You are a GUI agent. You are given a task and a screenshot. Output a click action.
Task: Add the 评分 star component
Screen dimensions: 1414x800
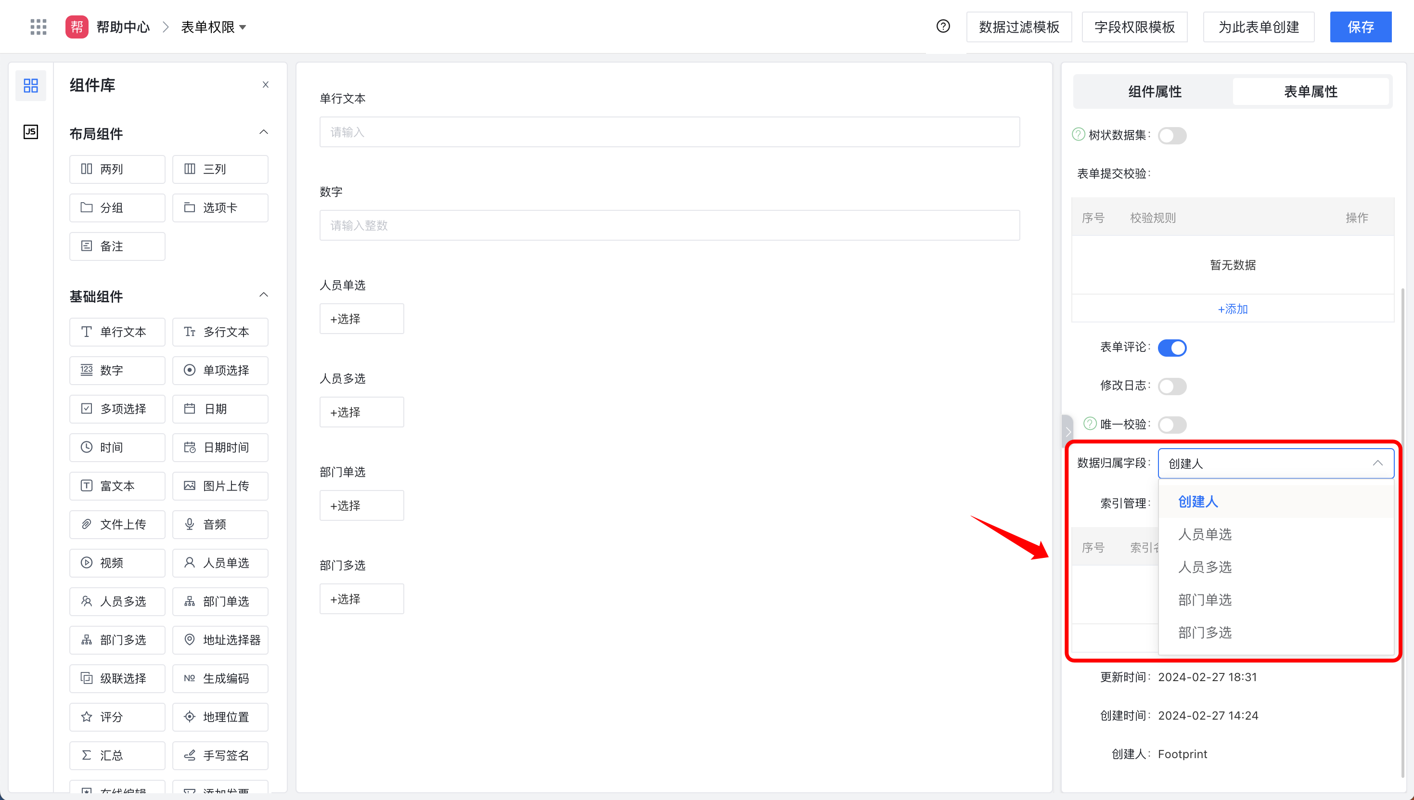click(x=117, y=716)
